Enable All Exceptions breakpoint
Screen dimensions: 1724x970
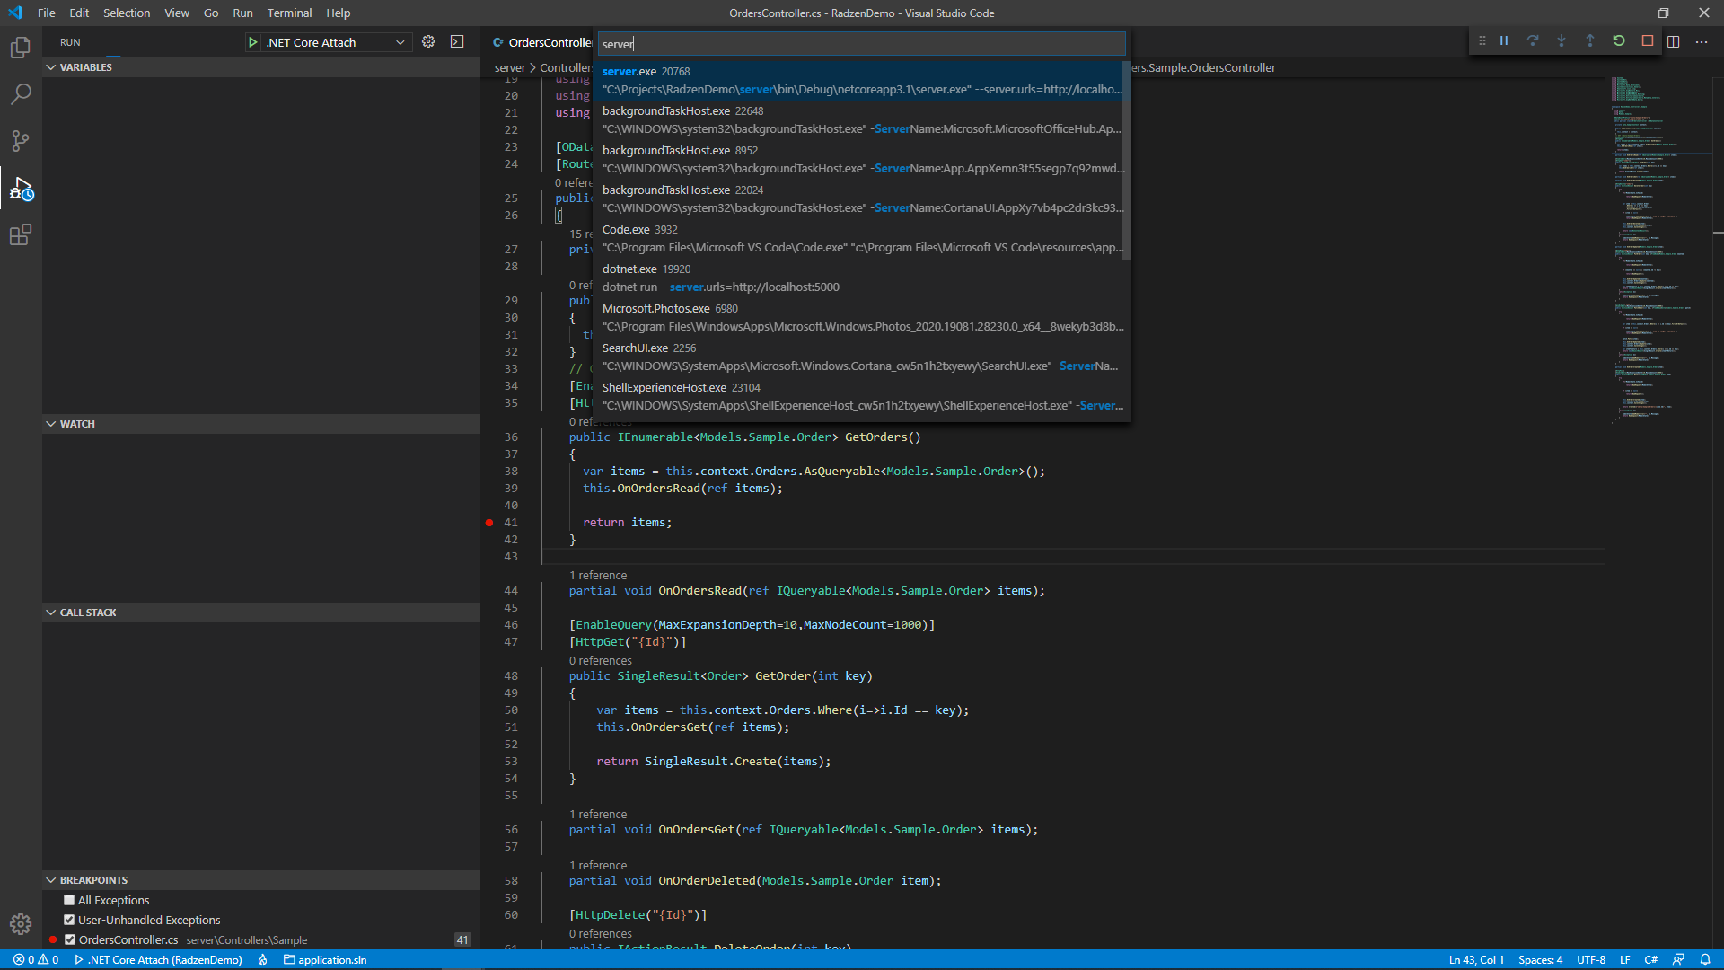(69, 900)
